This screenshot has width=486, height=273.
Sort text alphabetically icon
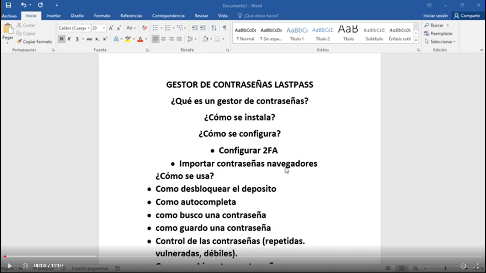(214, 28)
